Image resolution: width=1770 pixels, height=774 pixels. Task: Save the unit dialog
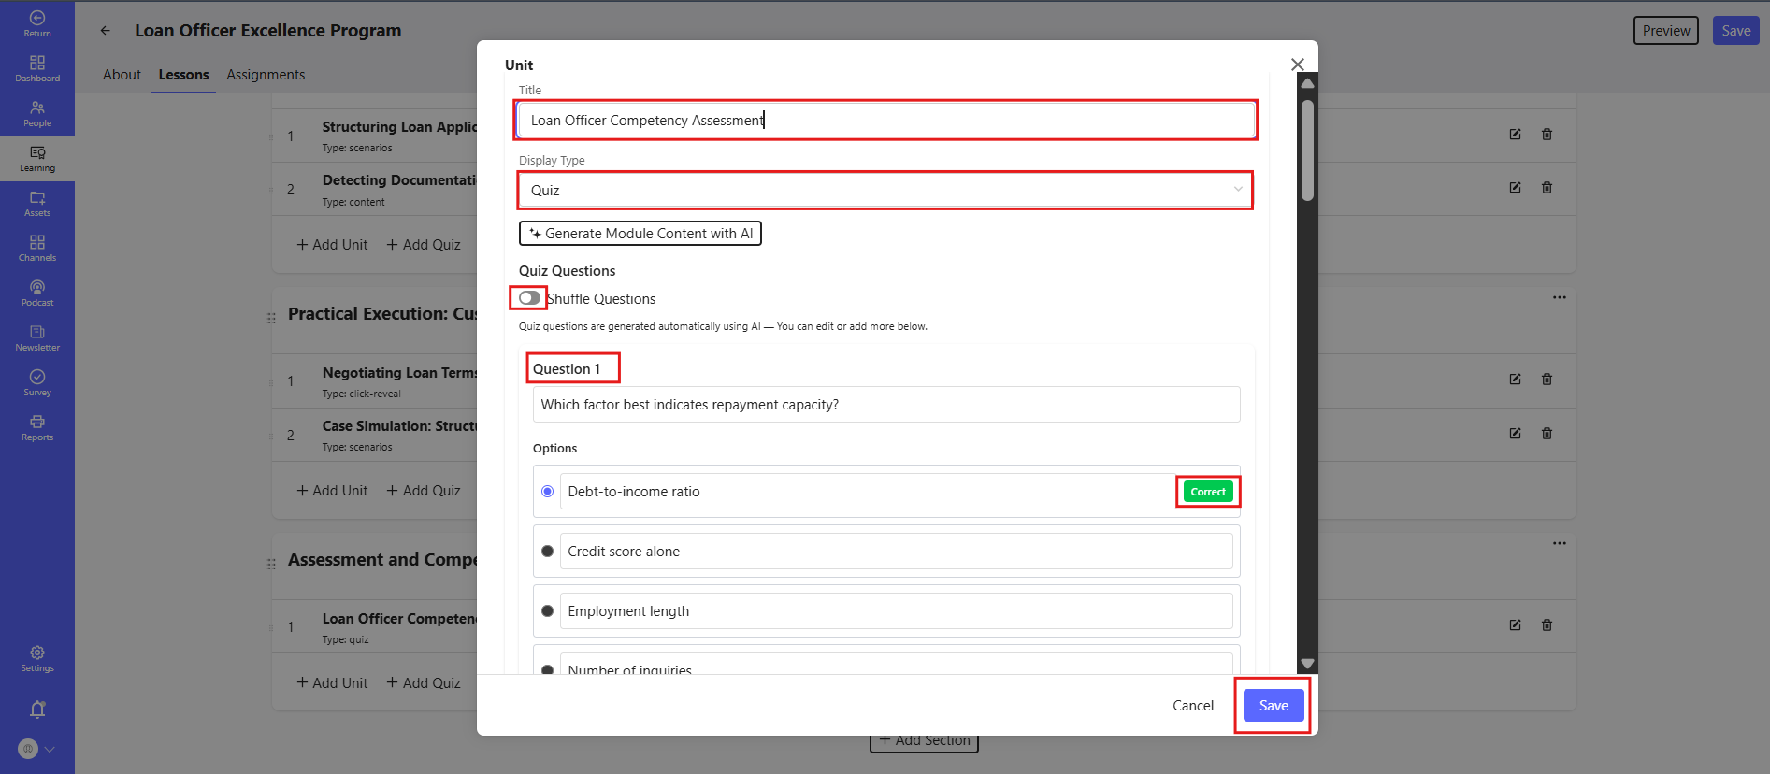click(1274, 706)
